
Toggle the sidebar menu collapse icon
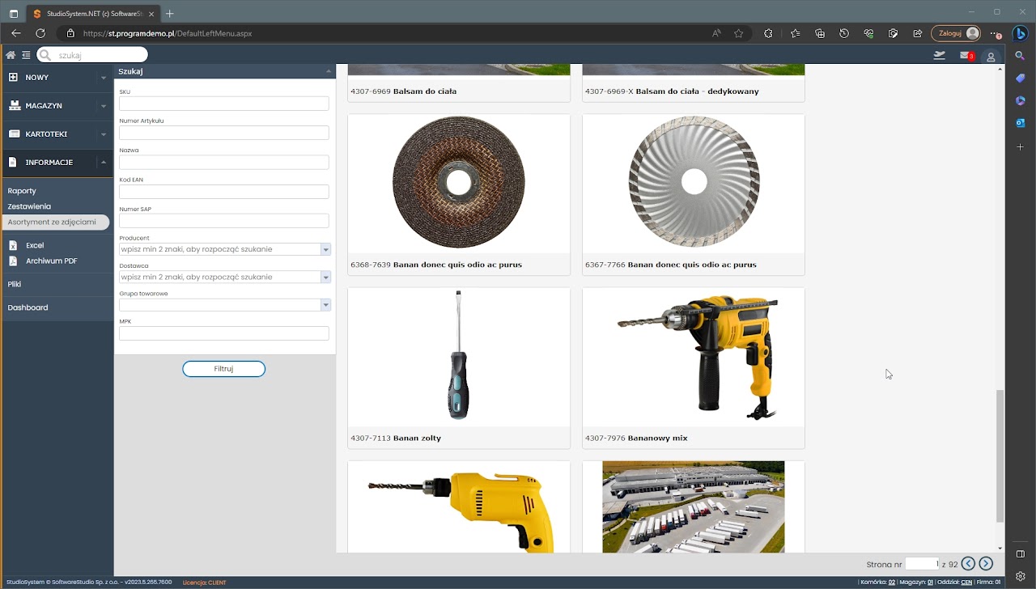[26, 55]
